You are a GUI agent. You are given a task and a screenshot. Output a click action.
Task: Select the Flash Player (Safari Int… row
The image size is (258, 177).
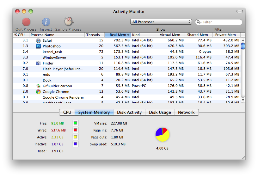click(127, 69)
